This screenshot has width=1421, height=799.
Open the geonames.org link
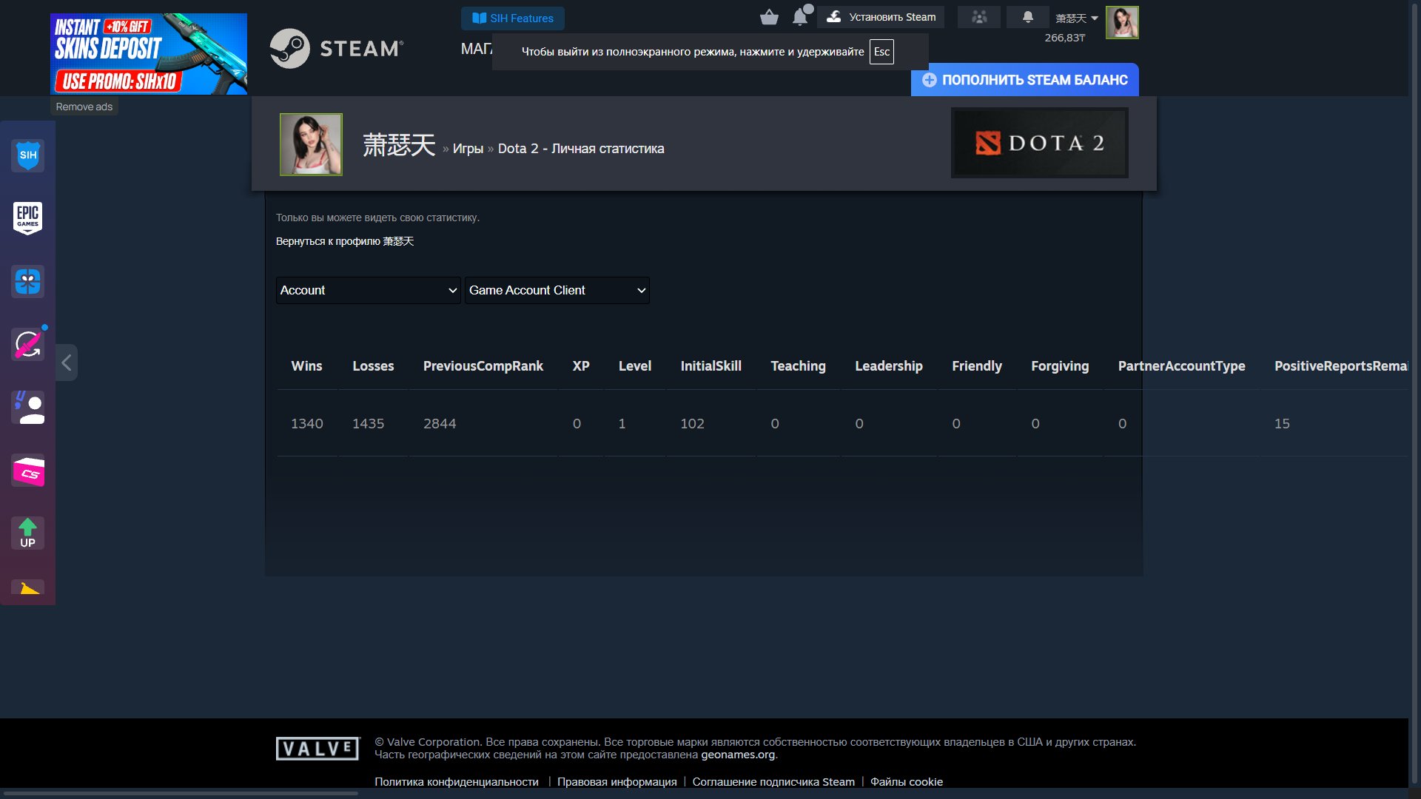pos(738,755)
